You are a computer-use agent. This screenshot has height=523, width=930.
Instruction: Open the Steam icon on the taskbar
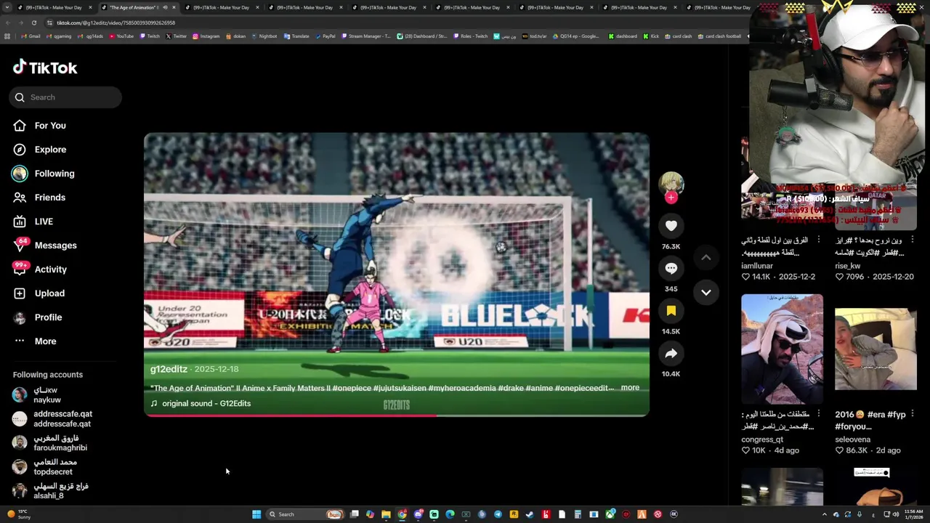tap(530, 514)
